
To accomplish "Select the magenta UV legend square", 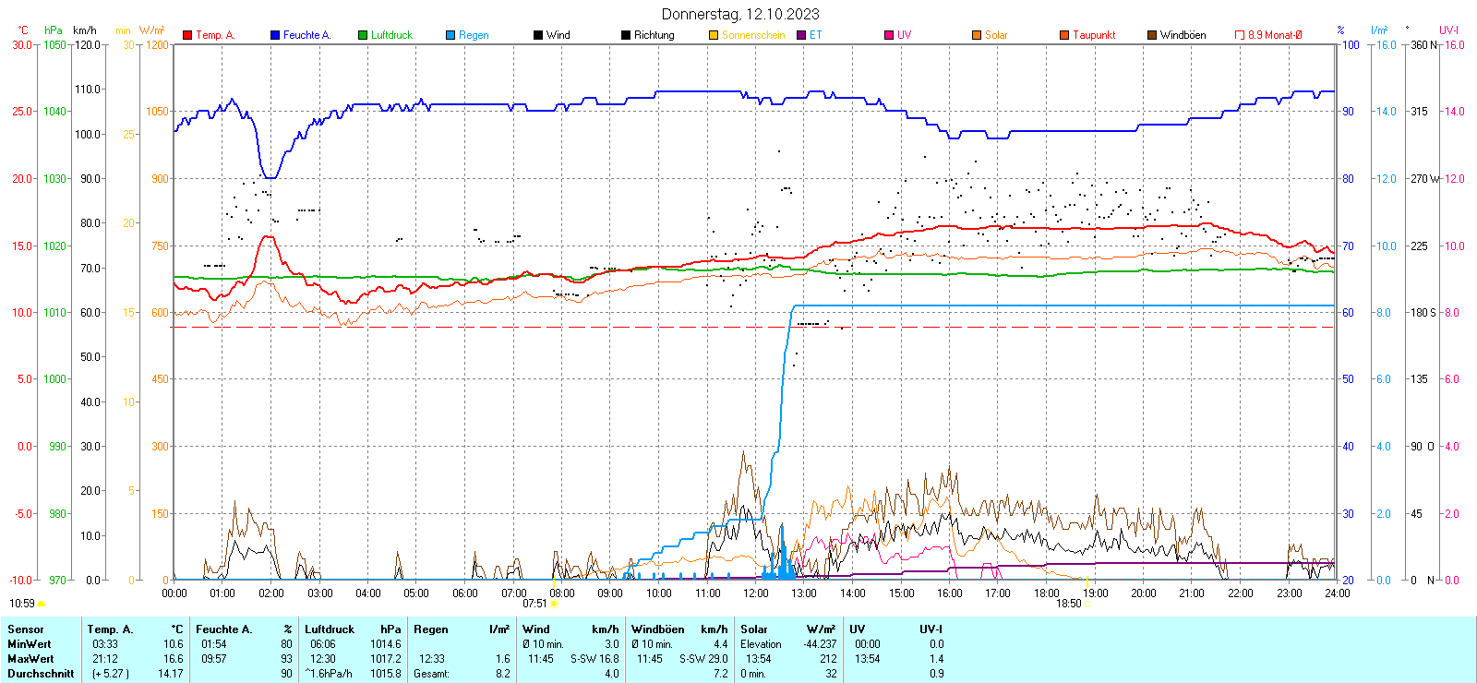I will [x=889, y=35].
